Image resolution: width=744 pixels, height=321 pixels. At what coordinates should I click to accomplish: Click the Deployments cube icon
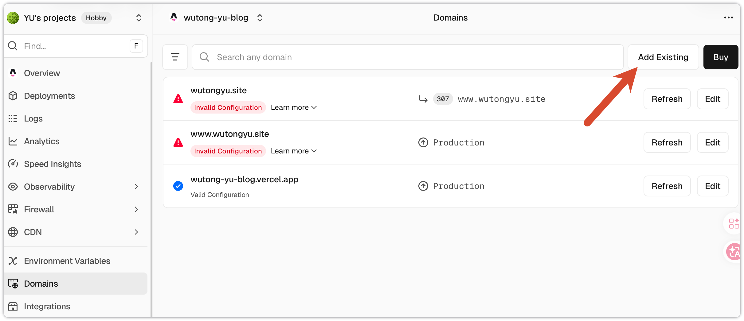click(x=13, y=96)
